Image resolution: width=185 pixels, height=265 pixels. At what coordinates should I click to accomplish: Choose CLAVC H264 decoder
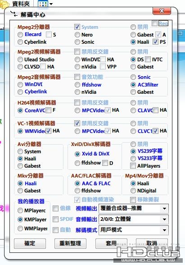pyautogui.click(x=133, y=110)
